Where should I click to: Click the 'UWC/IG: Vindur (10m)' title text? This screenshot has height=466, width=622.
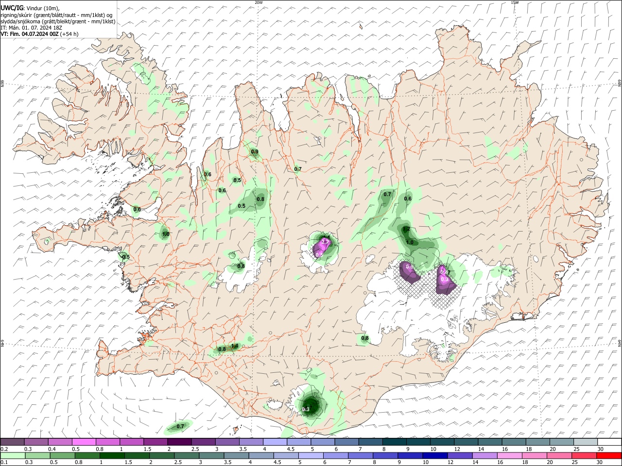pyautogui.click(x=30, y=8)
